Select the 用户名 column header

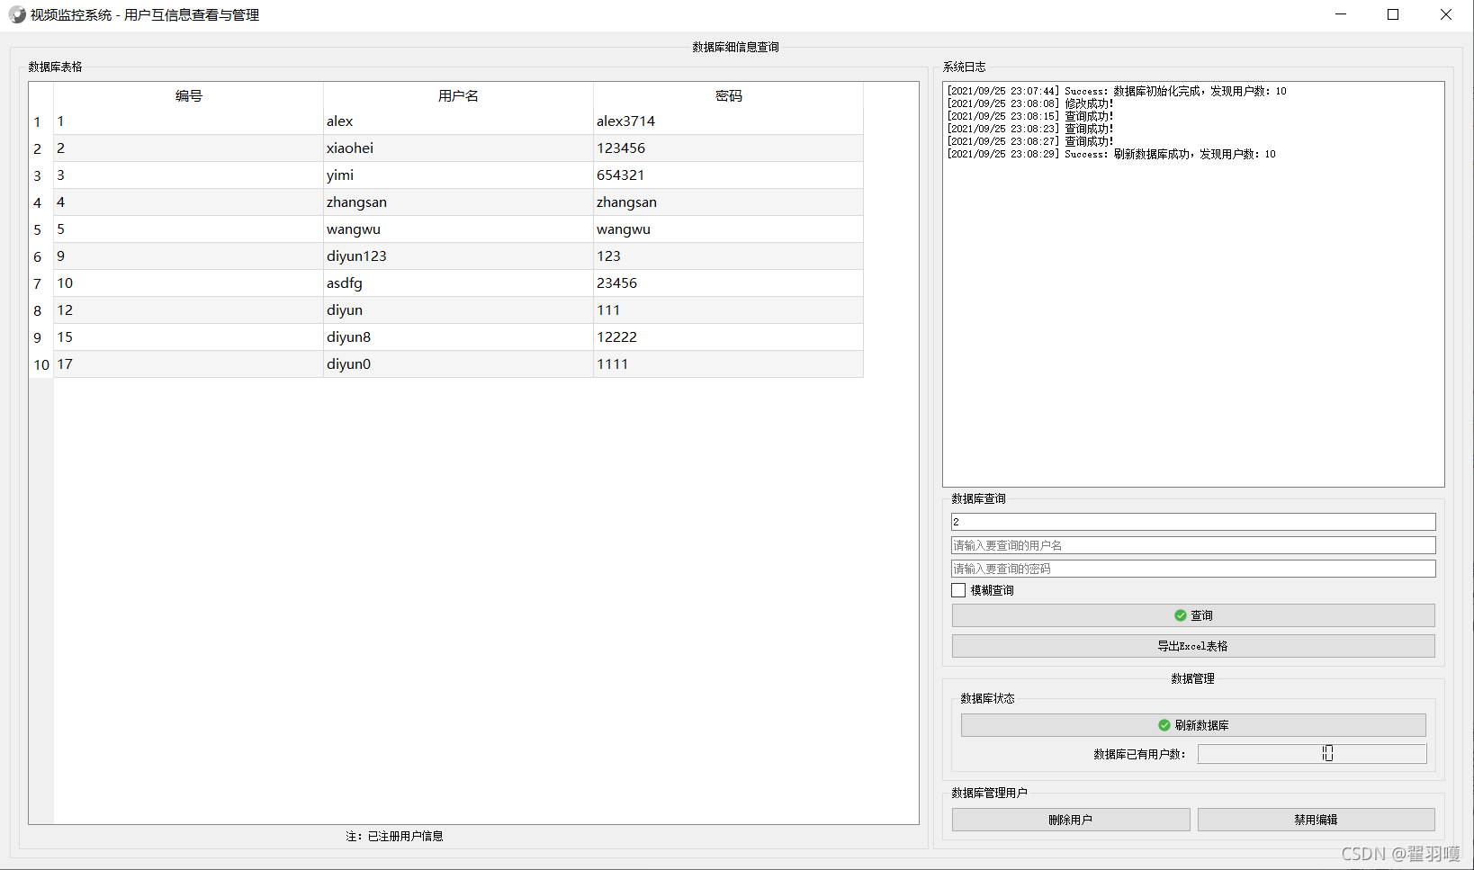(x=459, y=95)
